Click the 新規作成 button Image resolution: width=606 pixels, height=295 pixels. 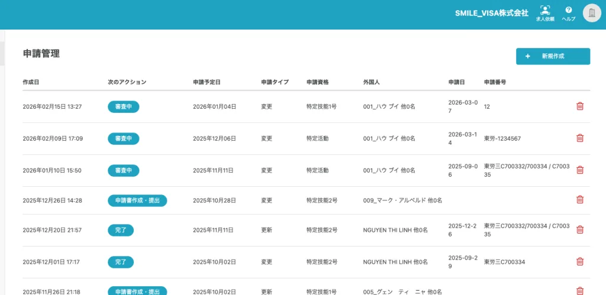[553, 56]
